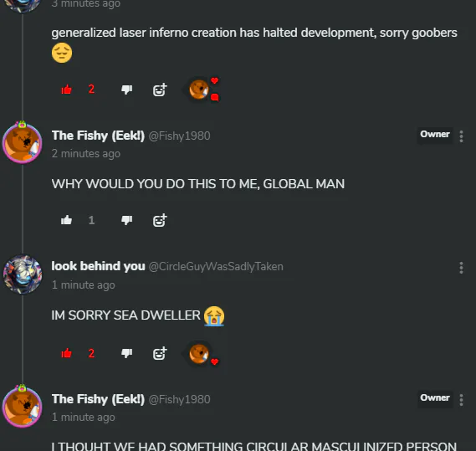This screenshot has width=476, height=451.
Task: Dislike the "WHY WOULD YOU DO THIS" comment
Action: pyautogui.click(x=127, y=220)
